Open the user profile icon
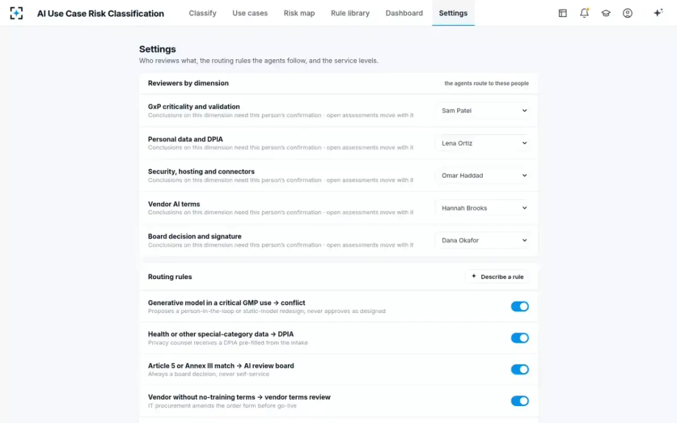 click(x=627, y=13)
